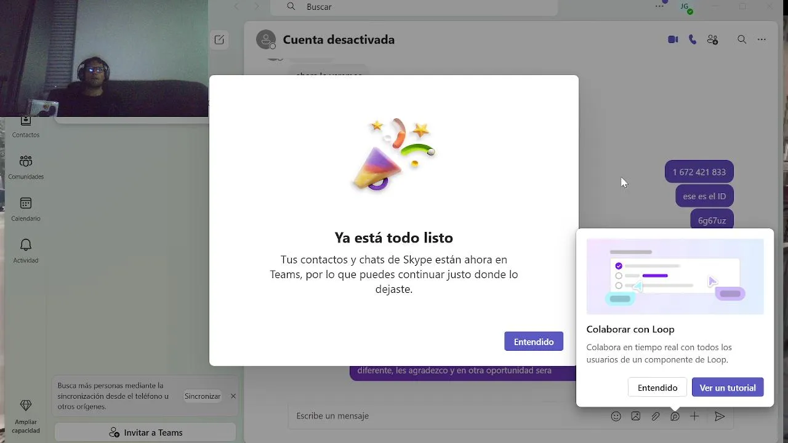Screen dimensions: 788x443
Task: Click Invitar a Teams button
Action: coord(145,433)
